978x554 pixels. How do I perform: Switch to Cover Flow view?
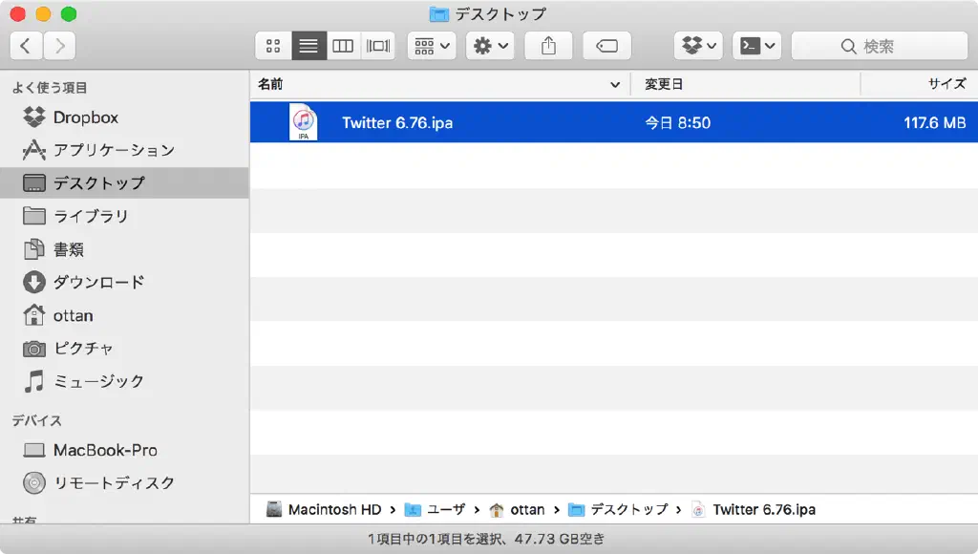coord(378,45)
